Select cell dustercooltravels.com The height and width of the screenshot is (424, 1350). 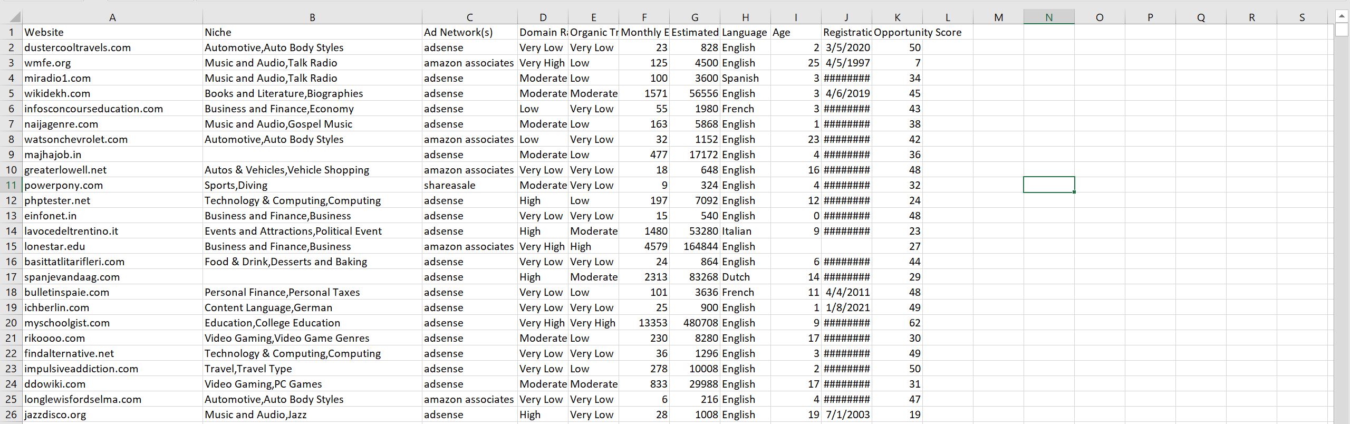[x=112, y=47]
